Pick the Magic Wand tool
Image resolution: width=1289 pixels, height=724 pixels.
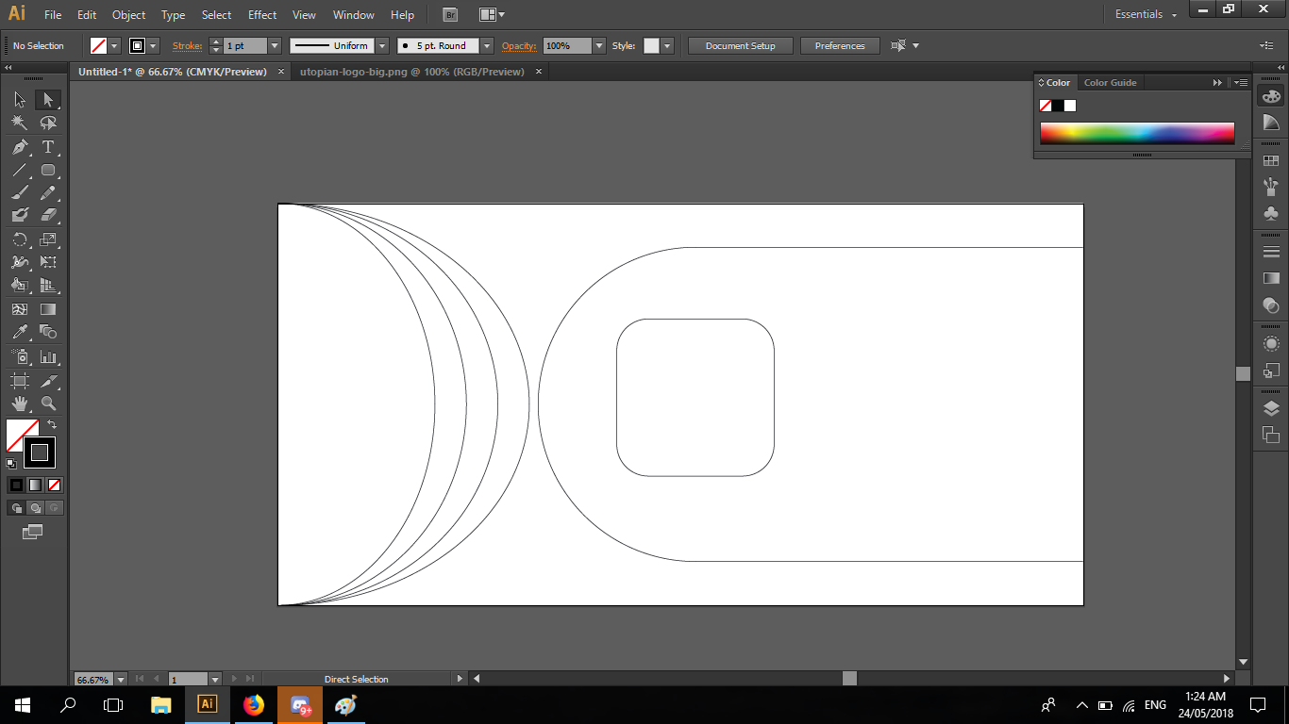coord(20,123)
